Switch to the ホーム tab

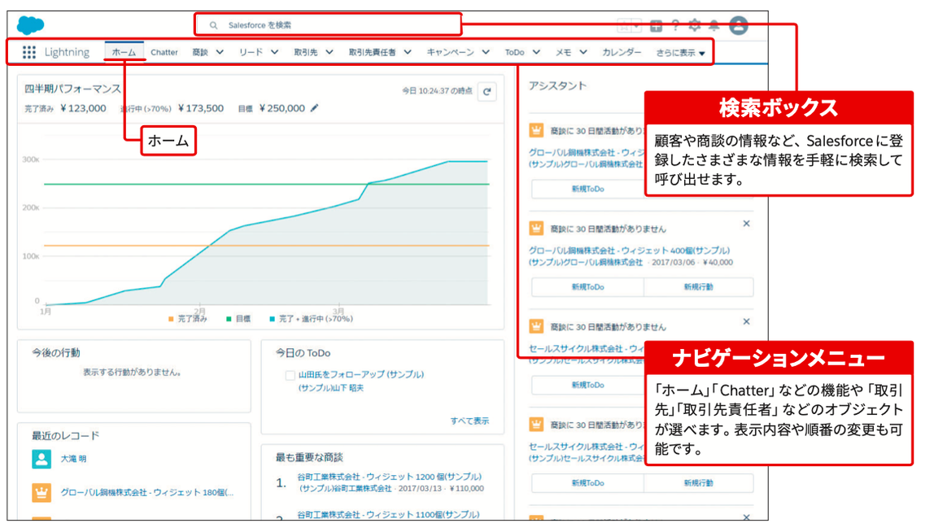[124, 52]
